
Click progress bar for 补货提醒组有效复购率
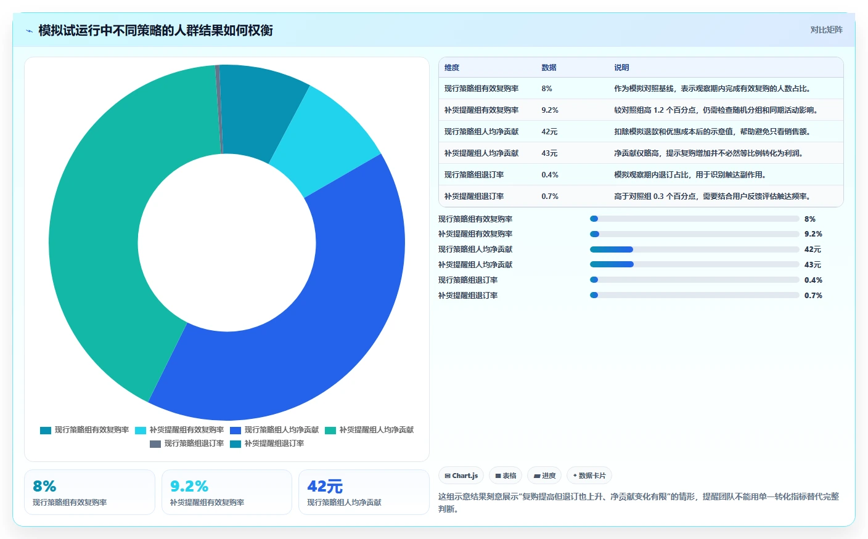(695, 234)
